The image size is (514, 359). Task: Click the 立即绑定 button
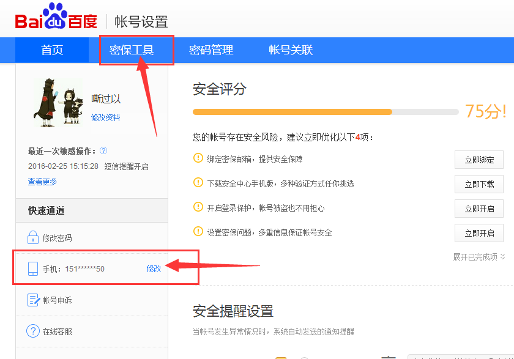point(479,160)
